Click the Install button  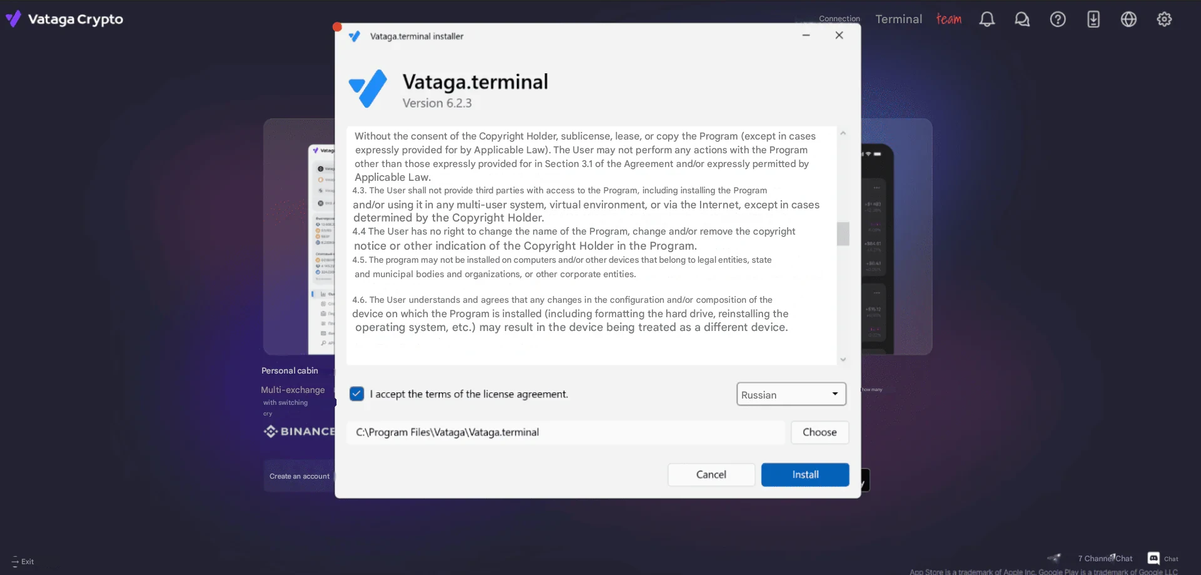click(x=805, y=474)
